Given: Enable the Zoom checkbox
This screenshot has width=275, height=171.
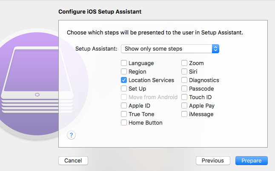Looking at the screenshot, I should 184,63.
